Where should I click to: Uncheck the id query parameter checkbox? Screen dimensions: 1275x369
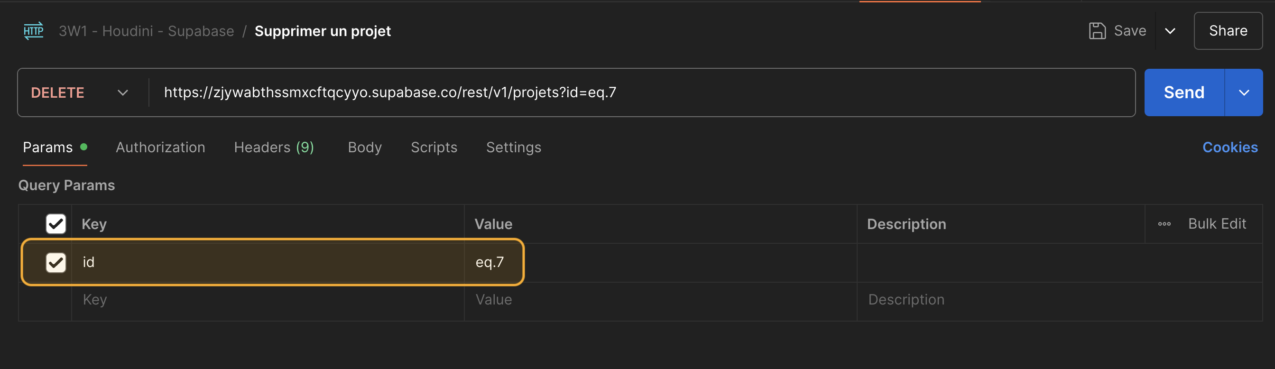(x=56, y=263)
